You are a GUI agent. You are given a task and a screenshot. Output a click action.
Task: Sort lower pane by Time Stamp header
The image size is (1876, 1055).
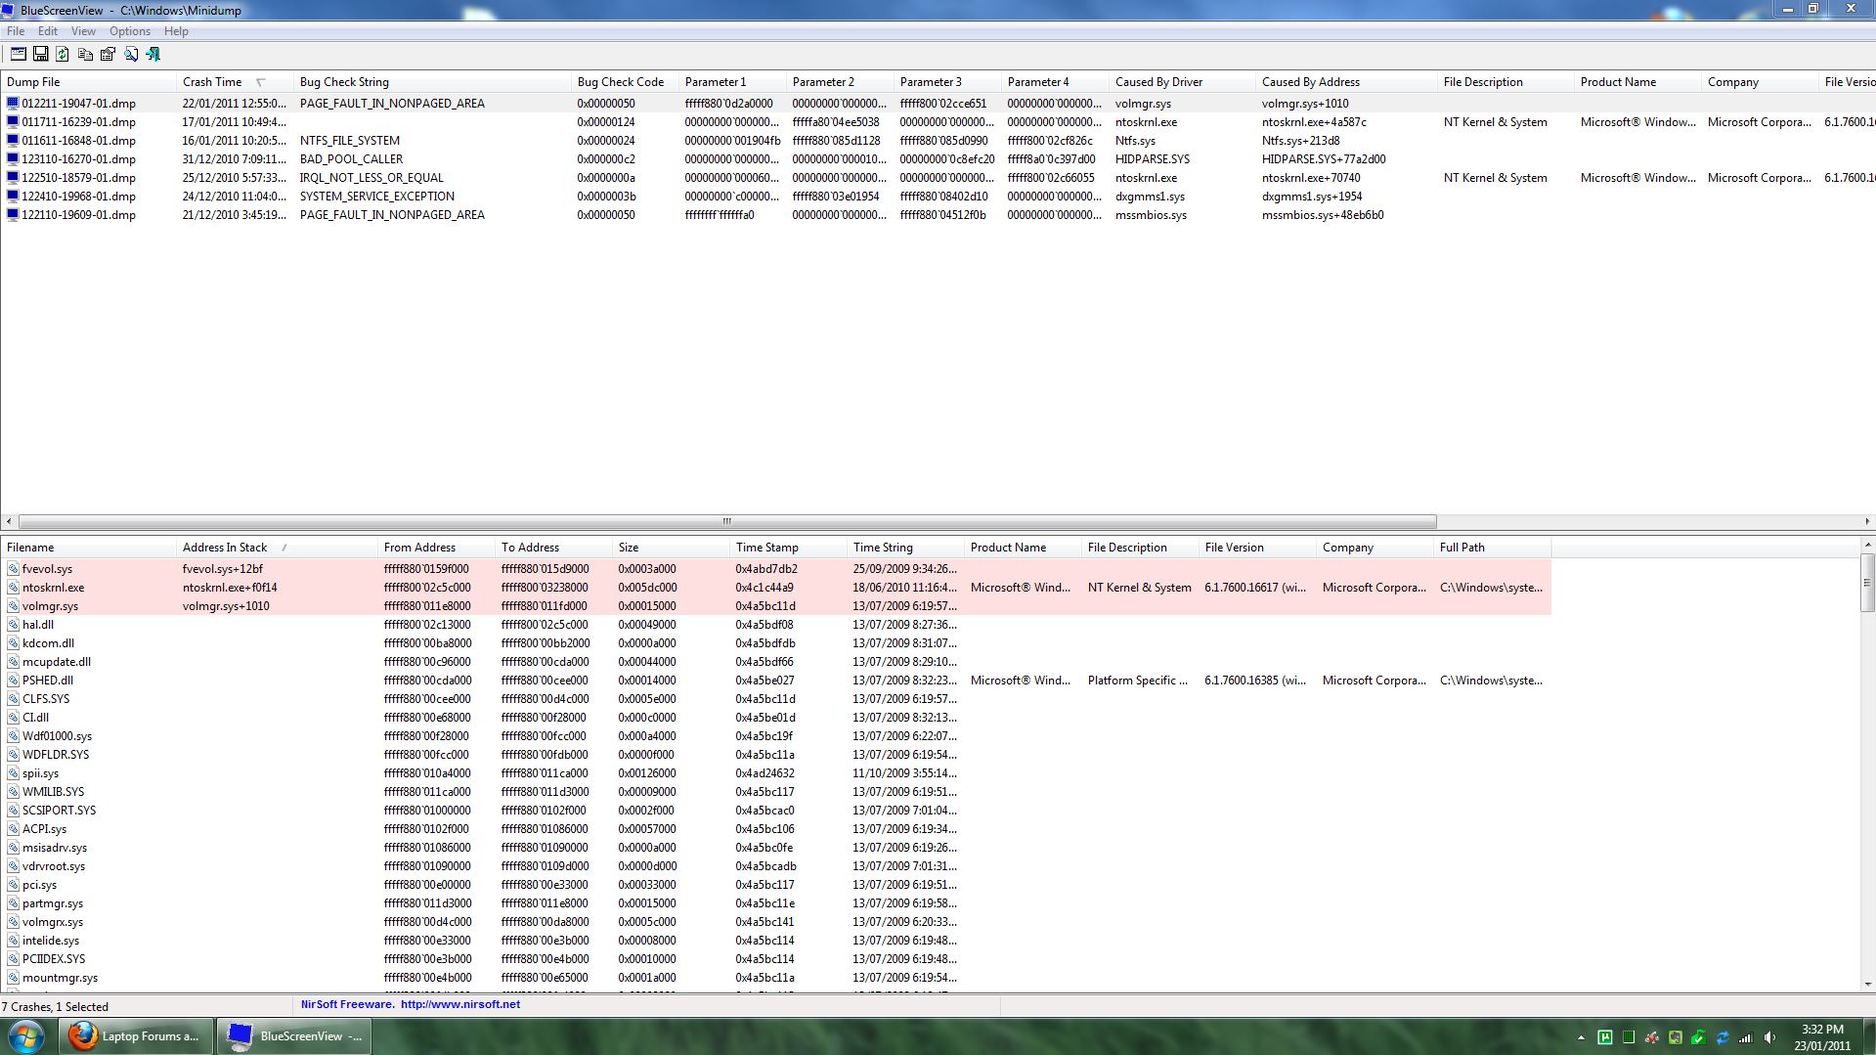point(788,548)
